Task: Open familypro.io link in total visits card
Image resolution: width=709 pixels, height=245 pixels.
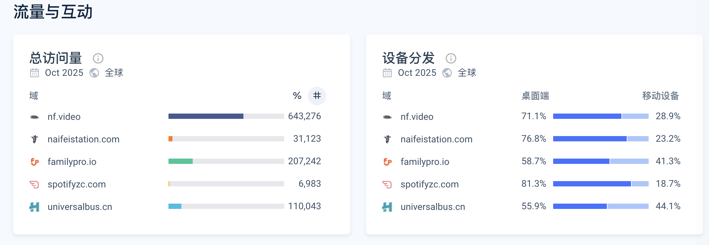Action: coord(72,162)
